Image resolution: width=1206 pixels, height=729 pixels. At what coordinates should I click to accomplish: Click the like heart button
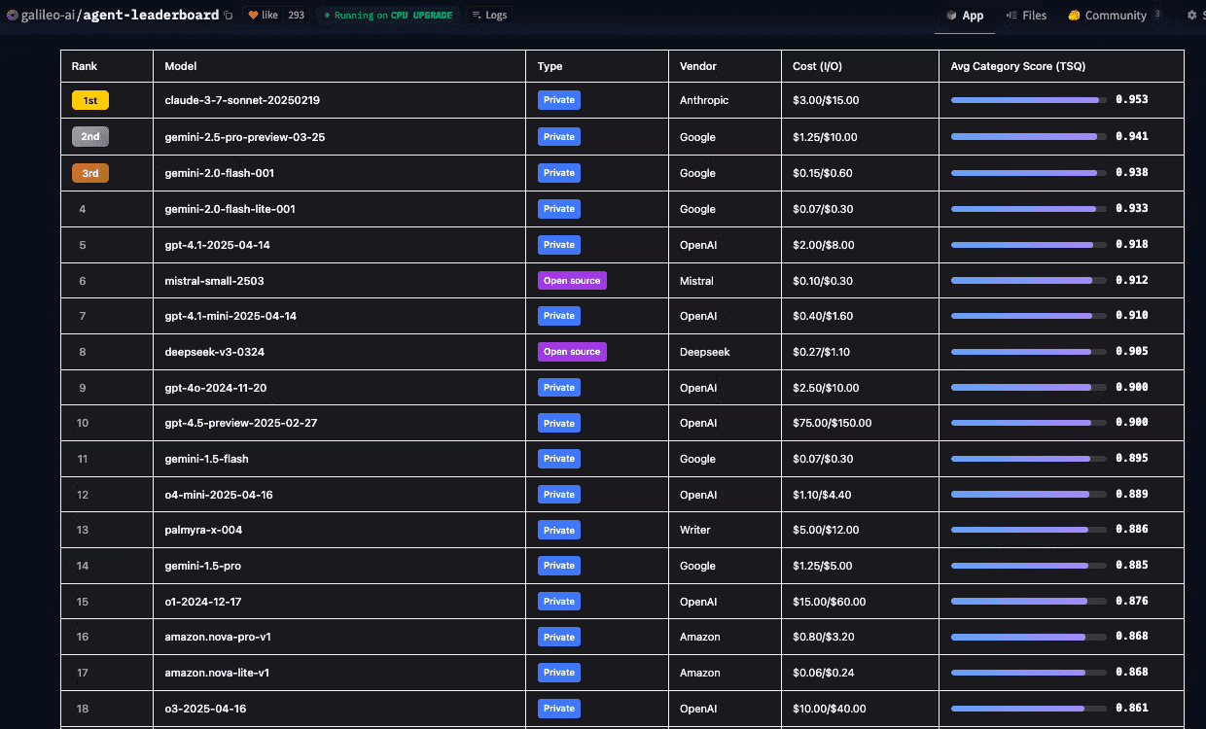click(x=263, y=16)
